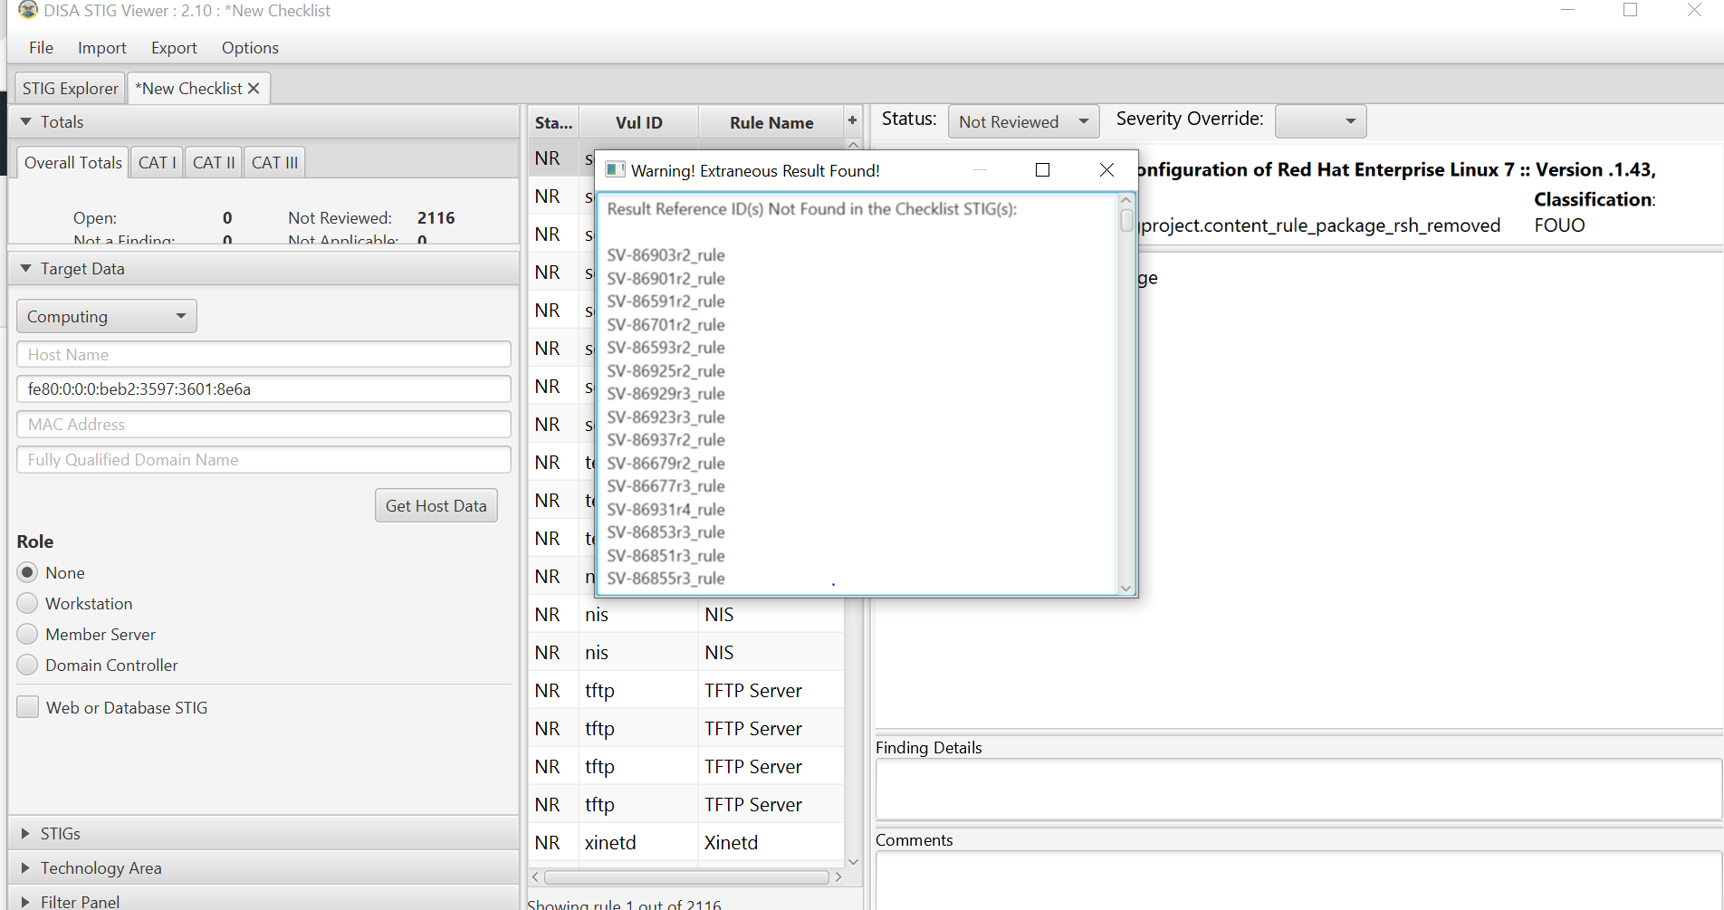Click the plus icon to add a column

coord(852,120)
